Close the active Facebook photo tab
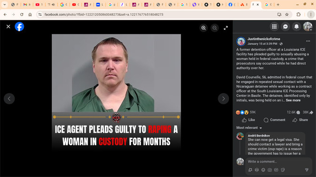This screenshot has width=316, height=177. 258,5
